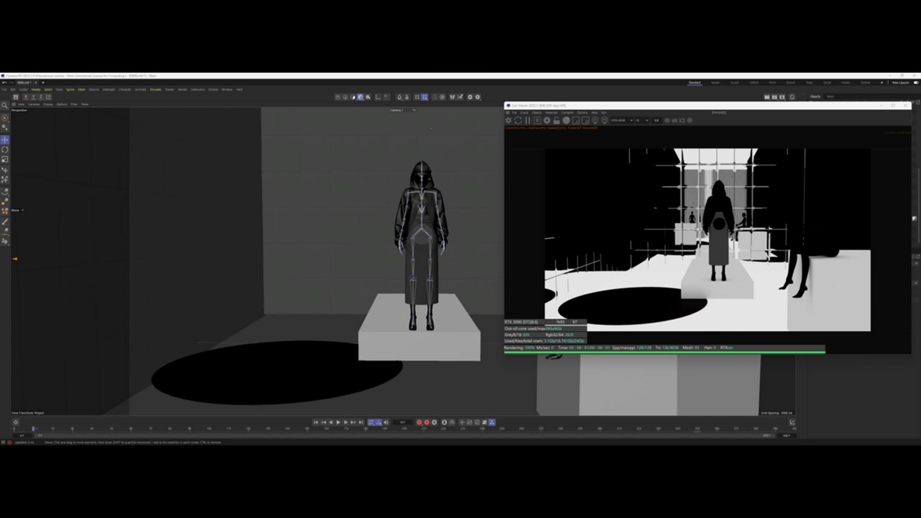Restart render with the circular refresh icon

coord(518,120)
